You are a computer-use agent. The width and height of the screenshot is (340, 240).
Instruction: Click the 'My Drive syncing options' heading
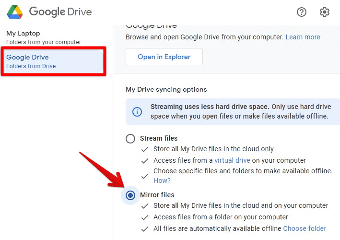(x=166, y=89)
